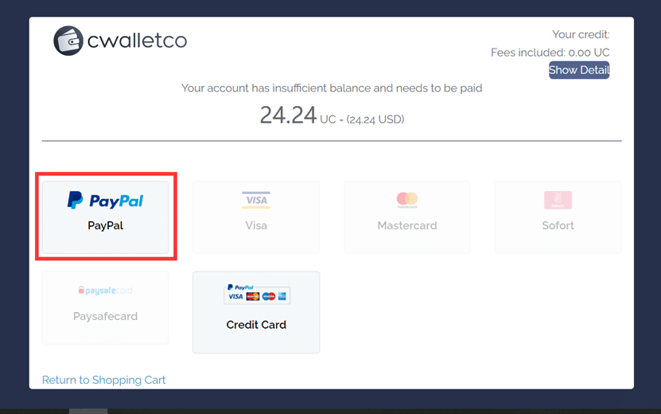Choose the PayPal payment option tile
This screenshot has width=661, height=414.
click(105, 217)
